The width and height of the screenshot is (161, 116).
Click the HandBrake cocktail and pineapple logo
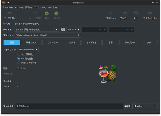point(108,74)
